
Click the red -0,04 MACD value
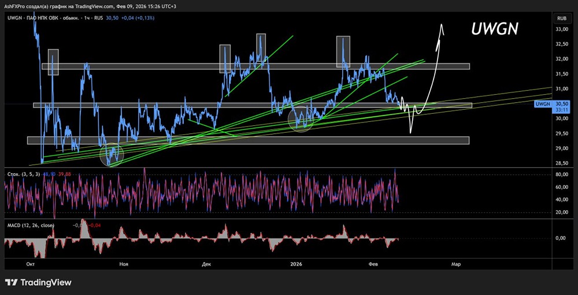95,225
